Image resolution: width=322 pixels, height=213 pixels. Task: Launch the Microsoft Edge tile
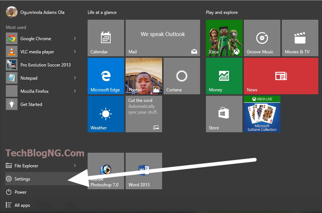pos(106,76)
